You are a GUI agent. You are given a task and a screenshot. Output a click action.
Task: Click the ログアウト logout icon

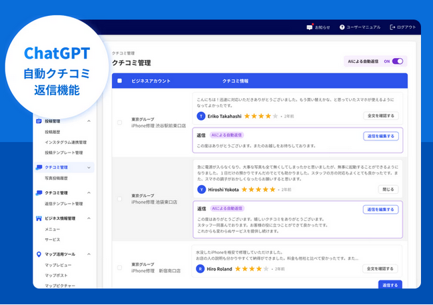pos(392,27)
